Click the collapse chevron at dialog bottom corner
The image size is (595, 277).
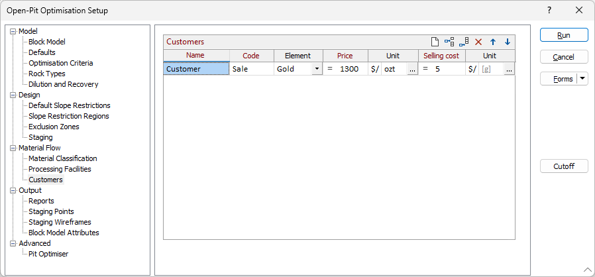(x=587, y=270)
